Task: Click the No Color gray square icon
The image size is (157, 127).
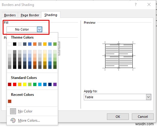Action: tap(13, 111)
